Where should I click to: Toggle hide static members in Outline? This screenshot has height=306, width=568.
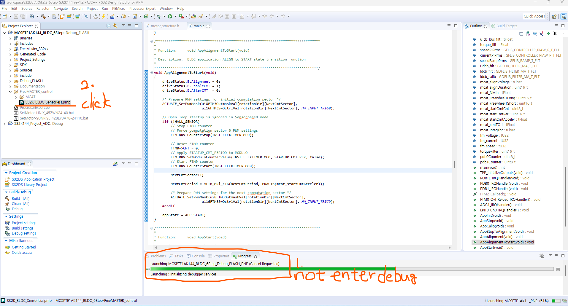pos(542,34)
